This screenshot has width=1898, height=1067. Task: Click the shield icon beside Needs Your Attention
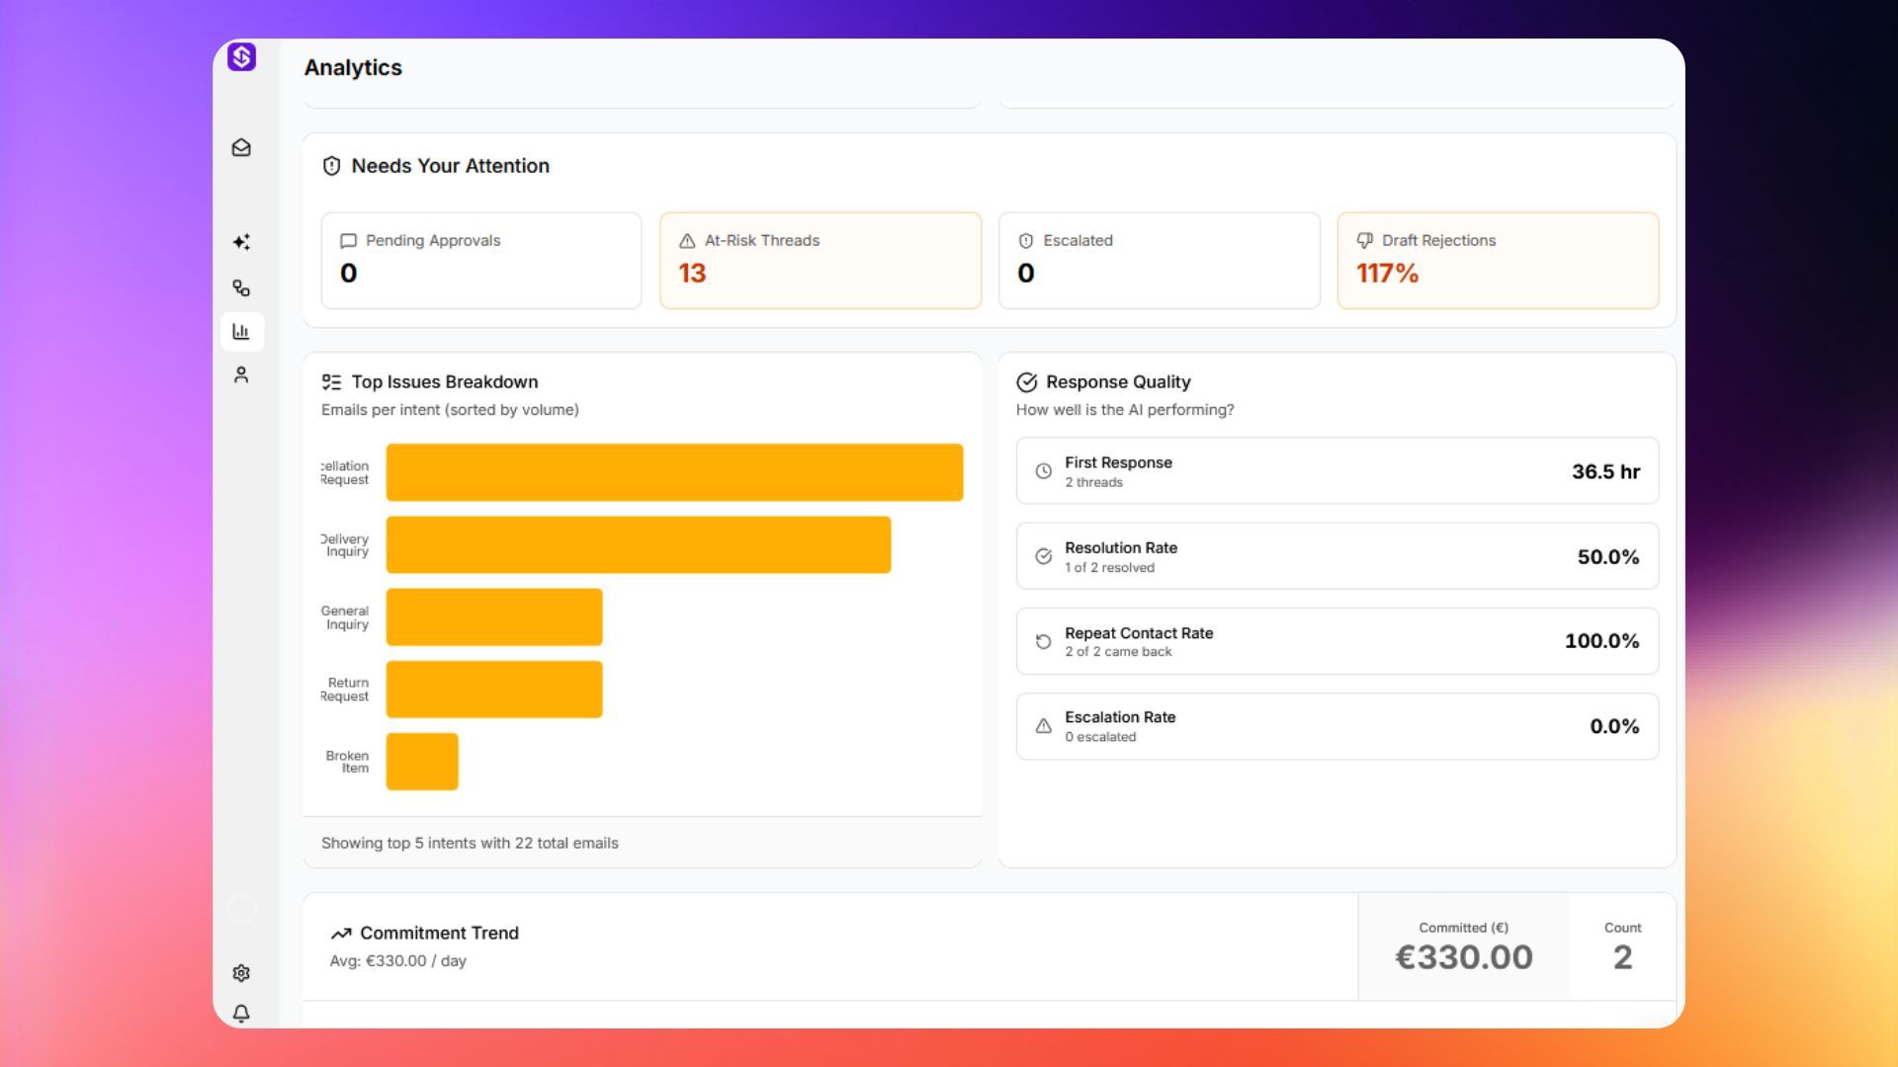[x=332, y=166]
